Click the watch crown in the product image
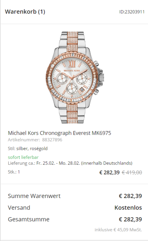The height and width of the screenshot is (241, 148). coord(101,77)
